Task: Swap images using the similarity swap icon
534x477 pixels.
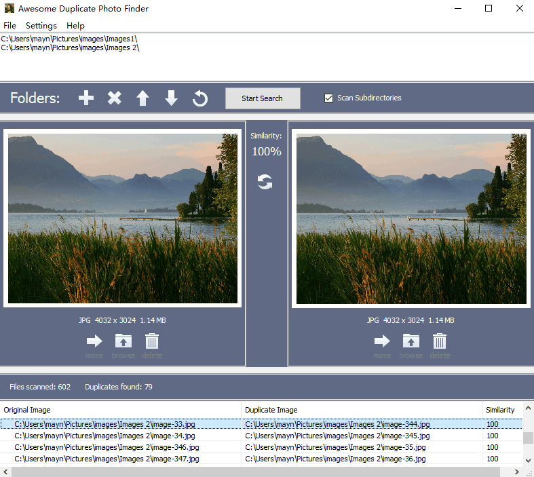Action: (265, 182)
